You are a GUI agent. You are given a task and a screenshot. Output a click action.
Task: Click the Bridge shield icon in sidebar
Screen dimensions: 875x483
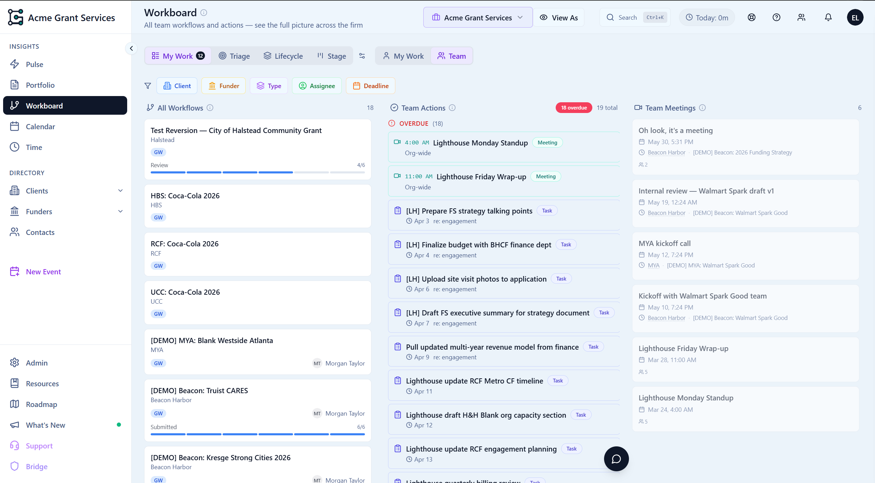(x=15, y=466)
